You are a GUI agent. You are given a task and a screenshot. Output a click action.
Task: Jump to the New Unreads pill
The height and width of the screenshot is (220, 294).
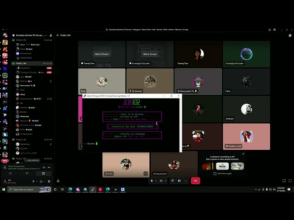pyautogui.click(x=32, y=160)
